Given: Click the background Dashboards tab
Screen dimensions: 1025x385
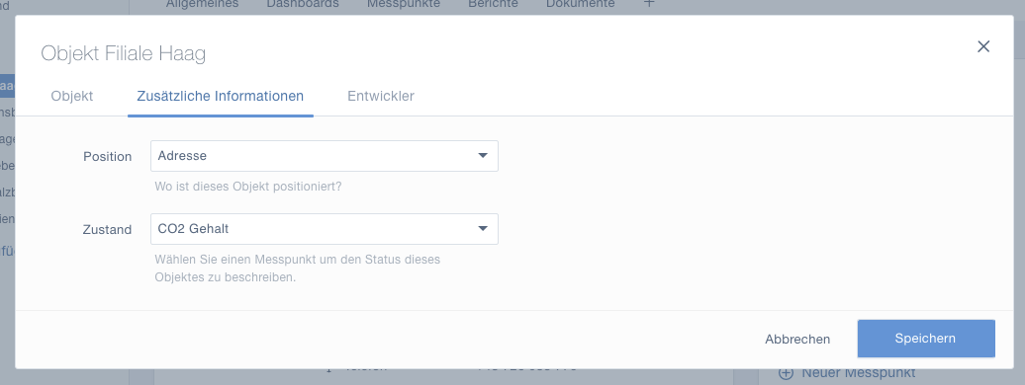Looking at the screenshot, I should point(303,4).
